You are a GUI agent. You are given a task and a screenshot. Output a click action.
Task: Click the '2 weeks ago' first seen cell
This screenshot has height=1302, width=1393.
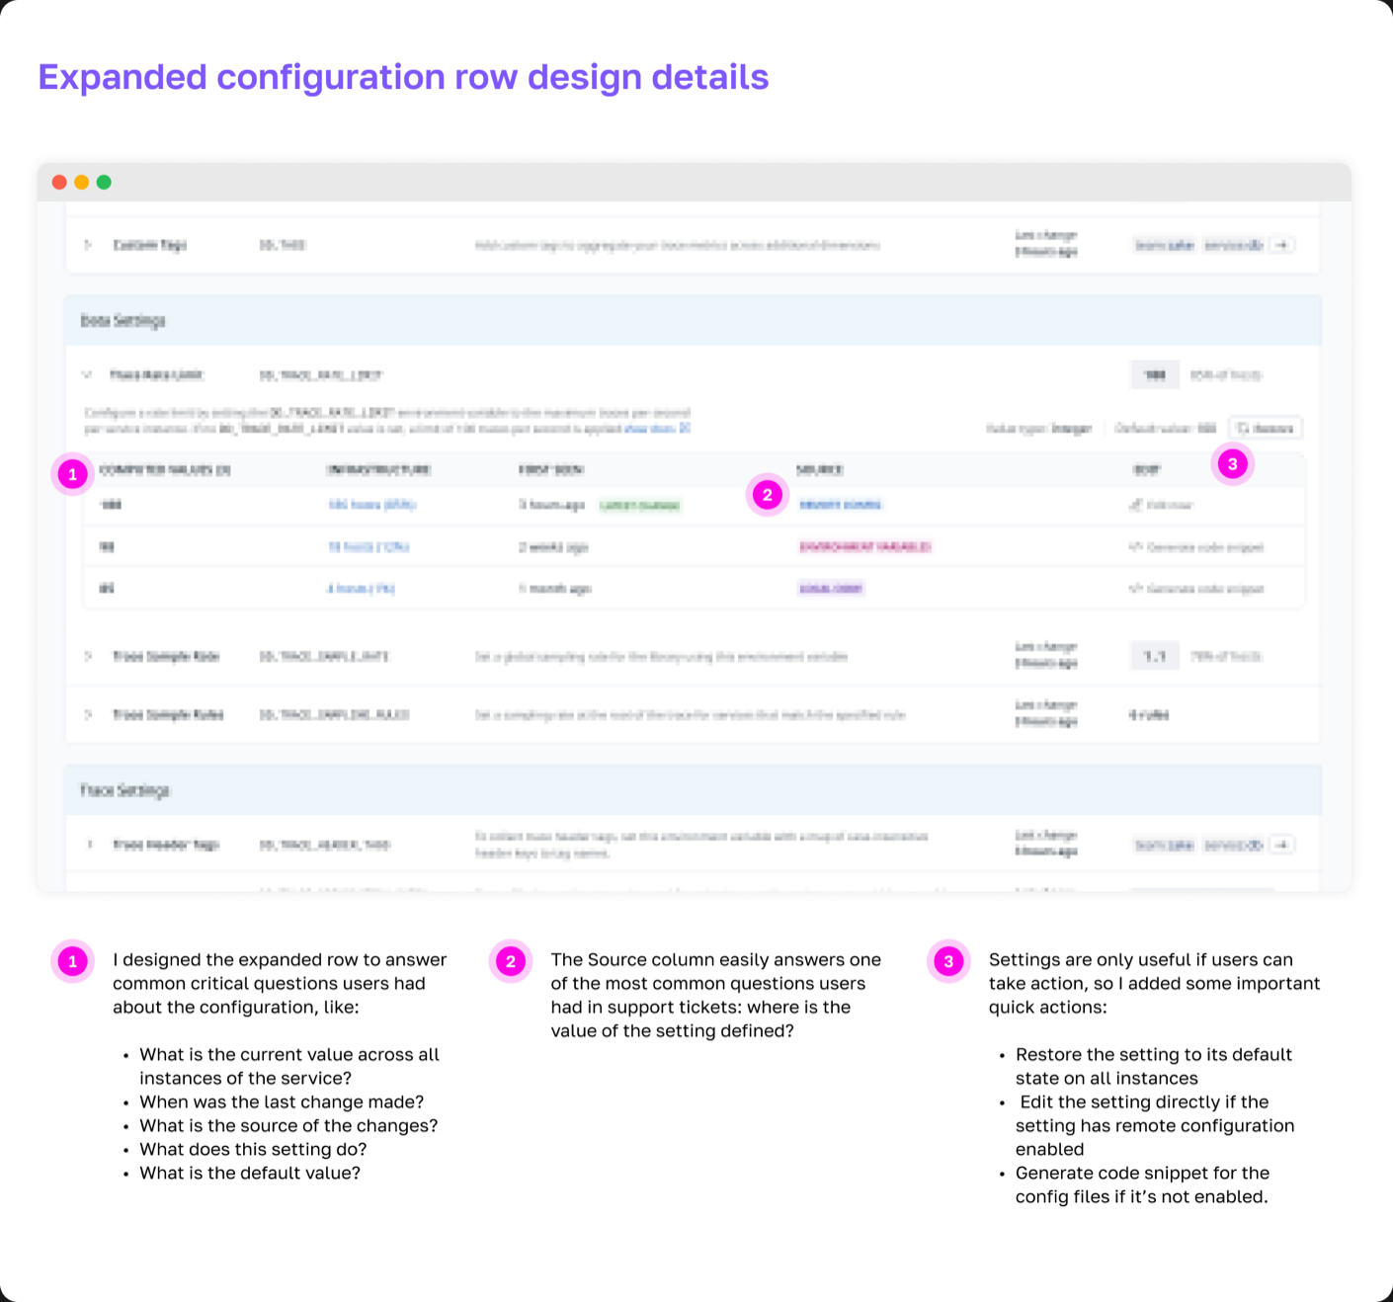point(554,546)
